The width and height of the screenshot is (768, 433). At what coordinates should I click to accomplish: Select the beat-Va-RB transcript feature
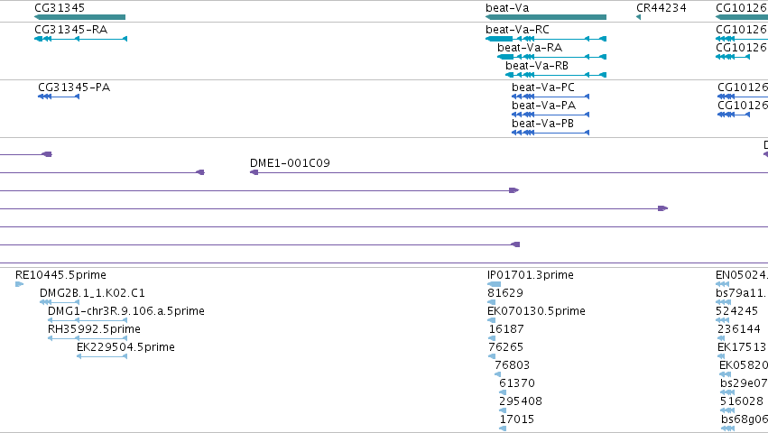(556, 75)
